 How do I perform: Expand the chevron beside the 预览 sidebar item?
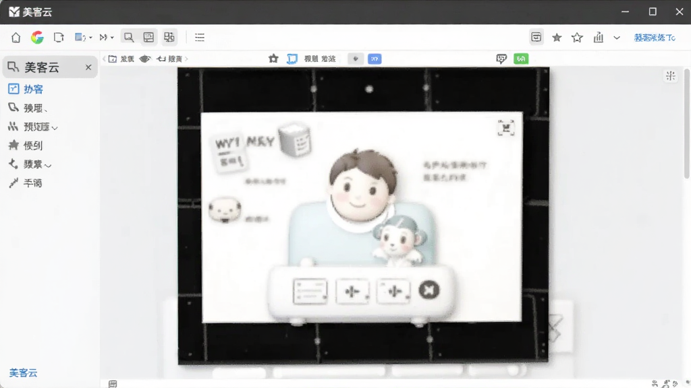point(55,128)
